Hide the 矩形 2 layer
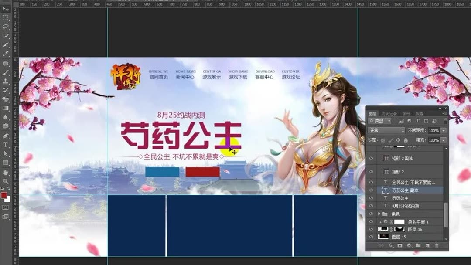This screenshot has width=471, height=265. pos(371,171)
